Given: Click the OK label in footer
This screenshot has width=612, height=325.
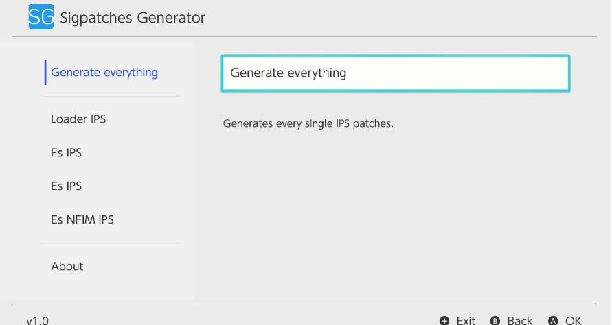Looking at the screenshot, I should [x=573, y=321].
